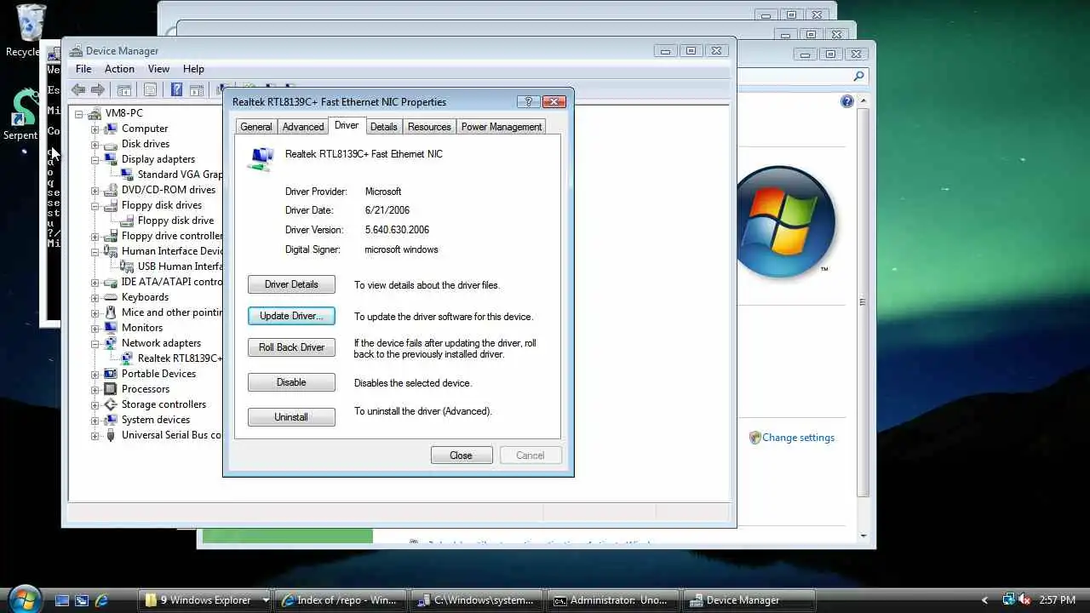
Task: Open the Properties toolbar icon
Action: click(151, 89)
